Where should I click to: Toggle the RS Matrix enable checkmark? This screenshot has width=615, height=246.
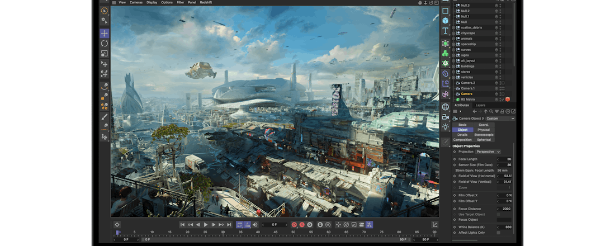point(502,100)
